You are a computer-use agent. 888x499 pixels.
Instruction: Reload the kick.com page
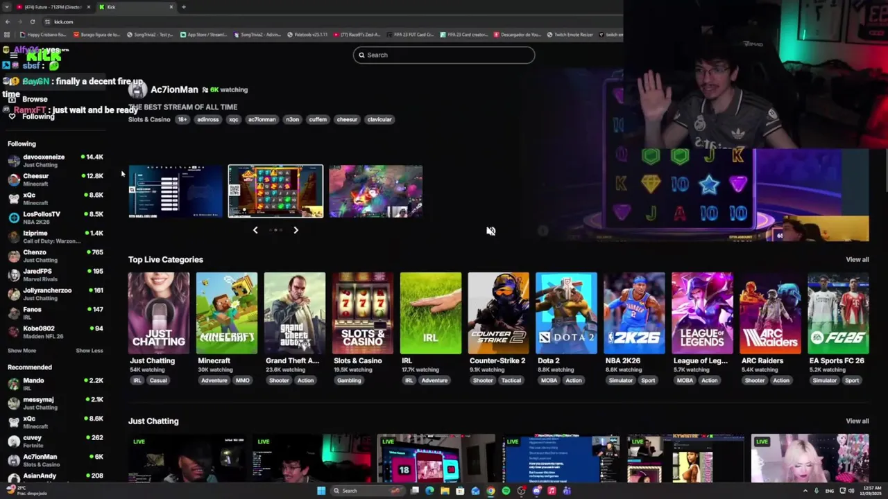point(32,21)
